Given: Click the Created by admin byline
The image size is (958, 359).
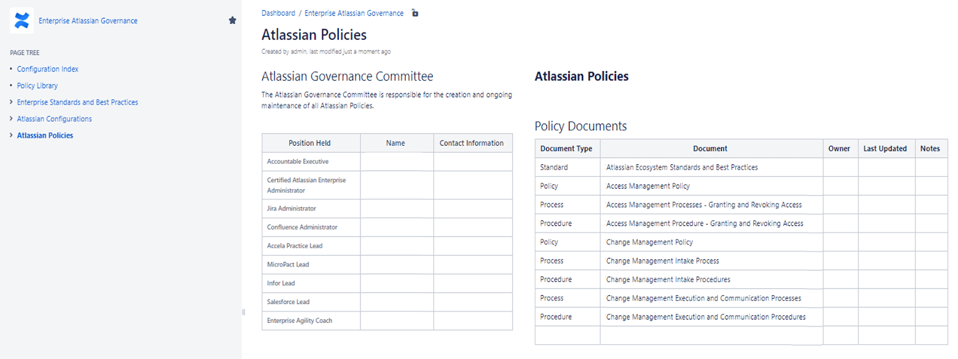Looking at the screenshot, I should 326,52.
